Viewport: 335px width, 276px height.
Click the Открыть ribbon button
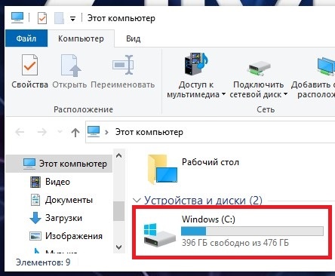click(x=69, y=72)
